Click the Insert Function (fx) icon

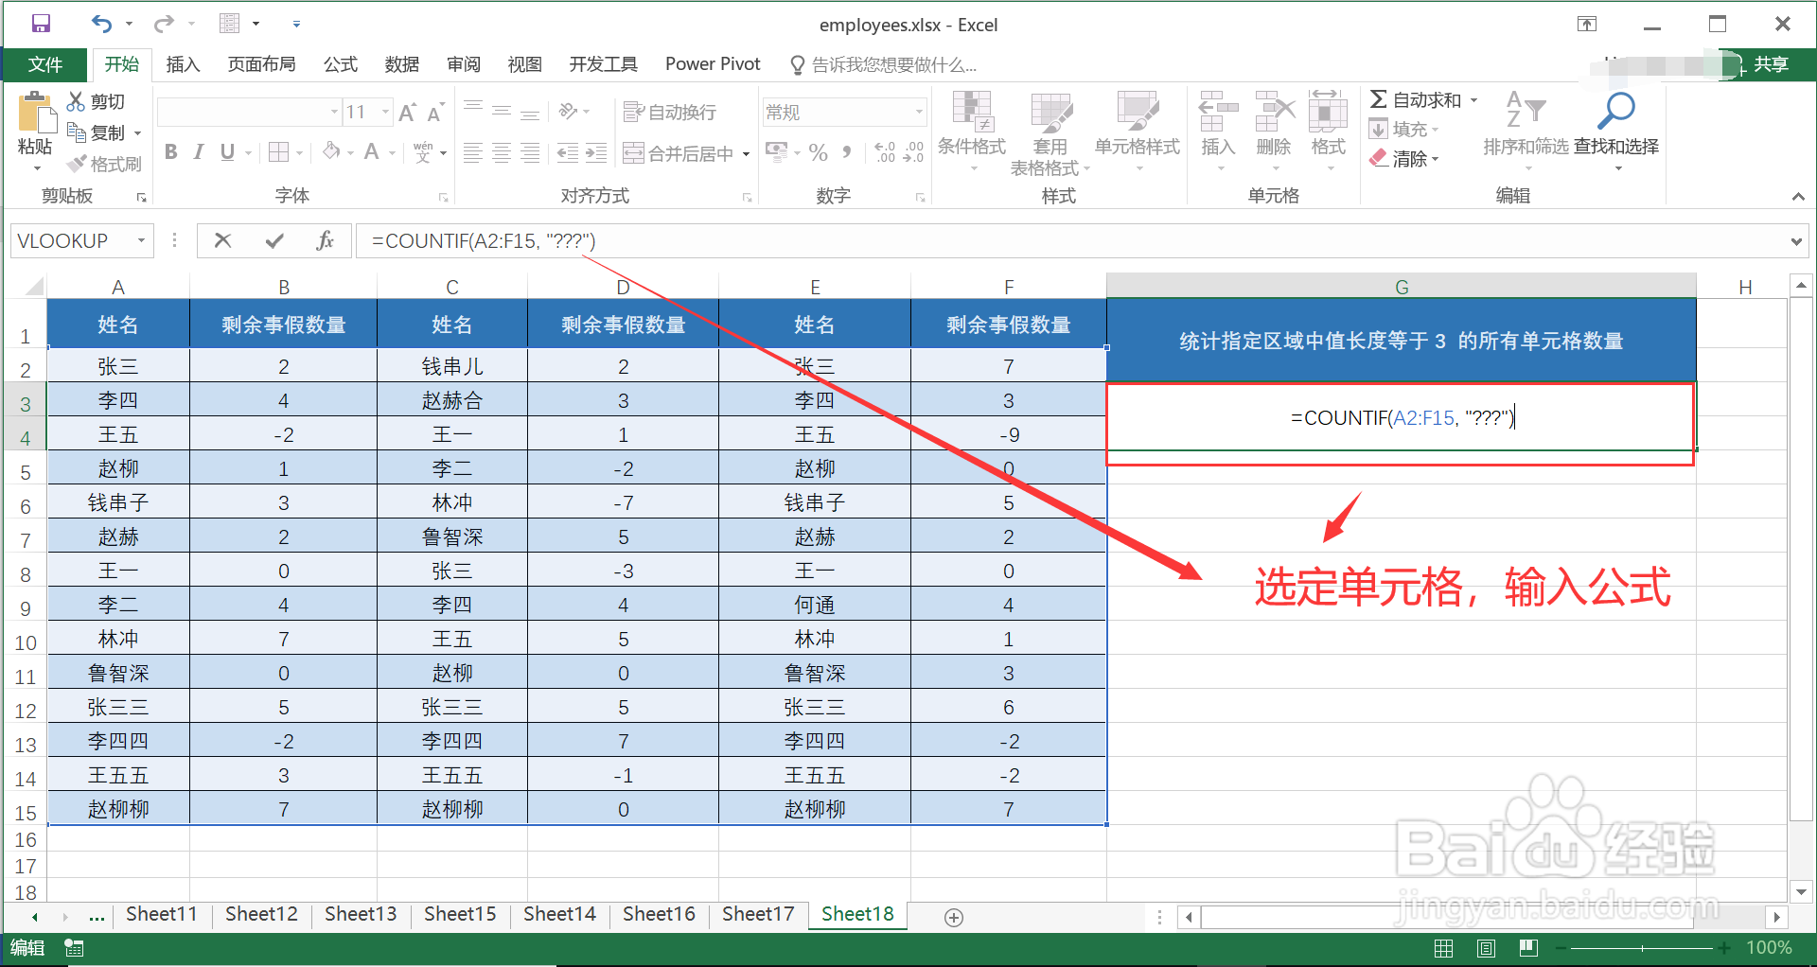[326, 240]
